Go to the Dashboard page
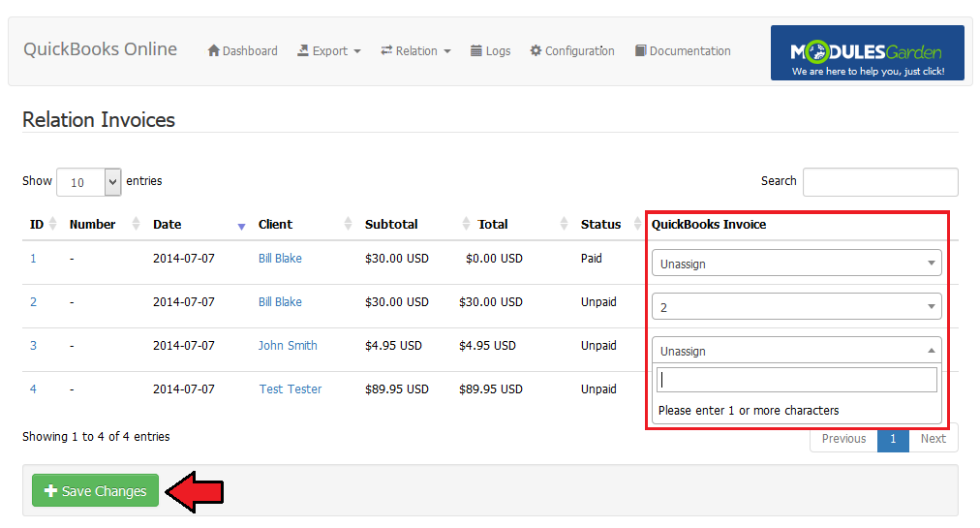Screen dimensions: 980x528 coord(242,50)
